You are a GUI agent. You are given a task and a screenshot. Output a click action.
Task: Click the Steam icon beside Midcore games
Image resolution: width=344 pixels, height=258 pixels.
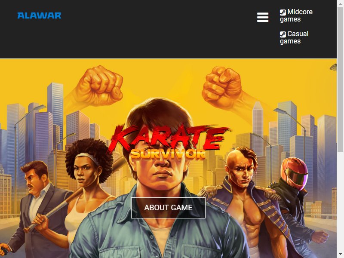tap(283, 12)
